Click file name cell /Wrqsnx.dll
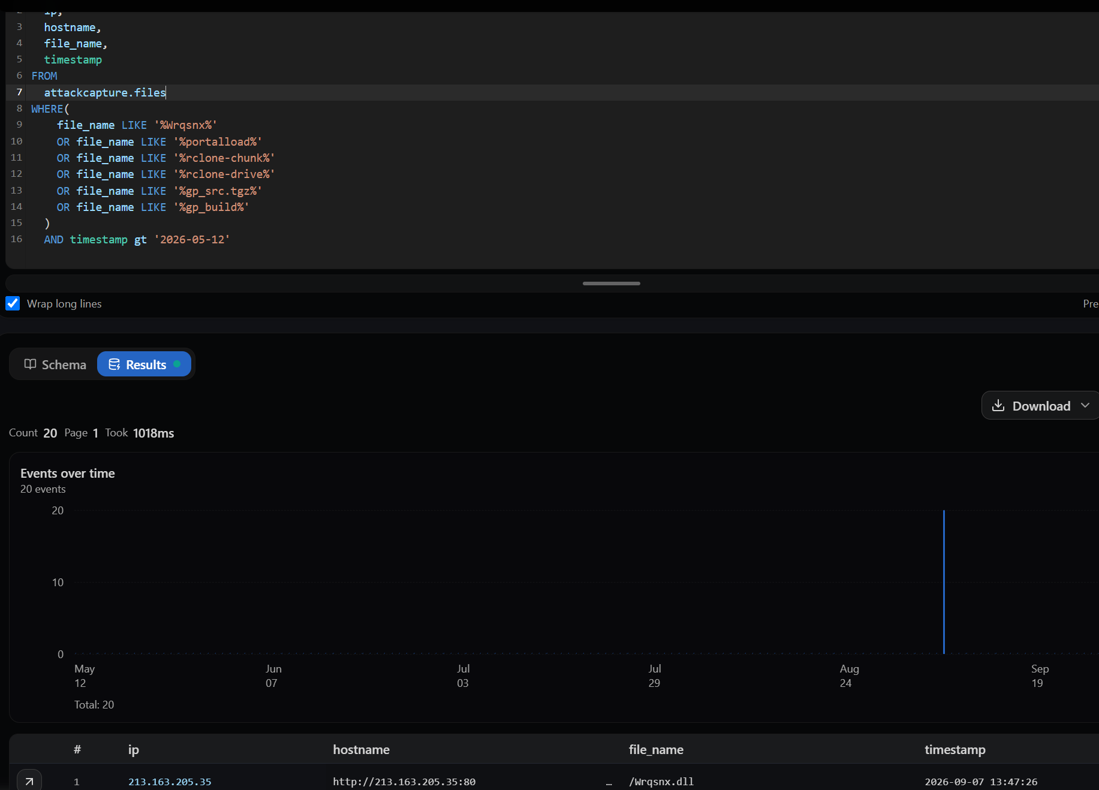 [x=661, y=782]
